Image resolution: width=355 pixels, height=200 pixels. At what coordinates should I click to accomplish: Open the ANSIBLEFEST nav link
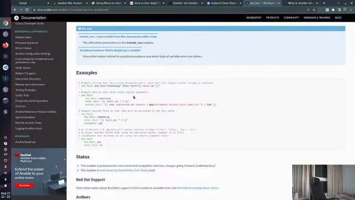(253, 18)
